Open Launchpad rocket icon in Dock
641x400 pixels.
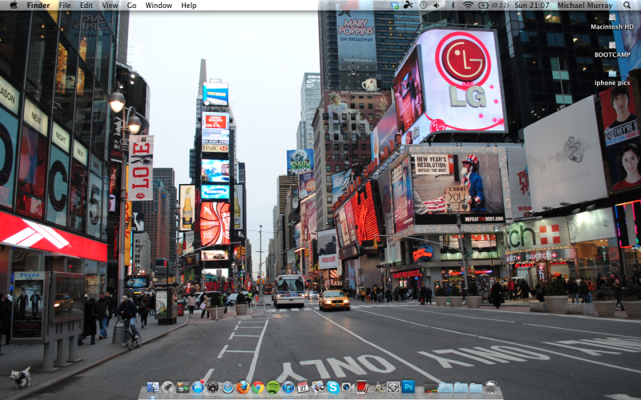pyautogui.click(x=167, y=386)
